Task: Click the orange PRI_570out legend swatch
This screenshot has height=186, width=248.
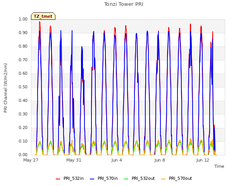Action: coord(163,179)
